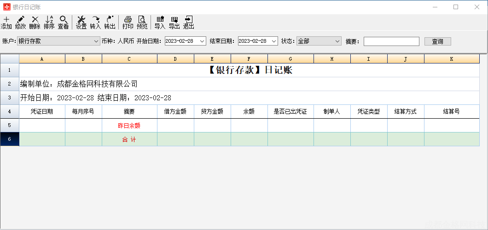Screen dimensions: 488x230
Task: Click the 编制单位：成都金格网科技有限公司 cell
Action: point(249,84)
